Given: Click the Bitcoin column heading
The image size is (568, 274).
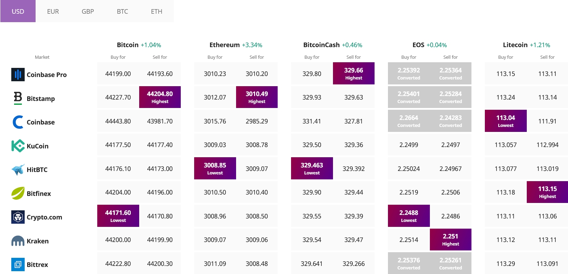Looking at the screenshot, I should pyautogui.click(x=128, y=45).
